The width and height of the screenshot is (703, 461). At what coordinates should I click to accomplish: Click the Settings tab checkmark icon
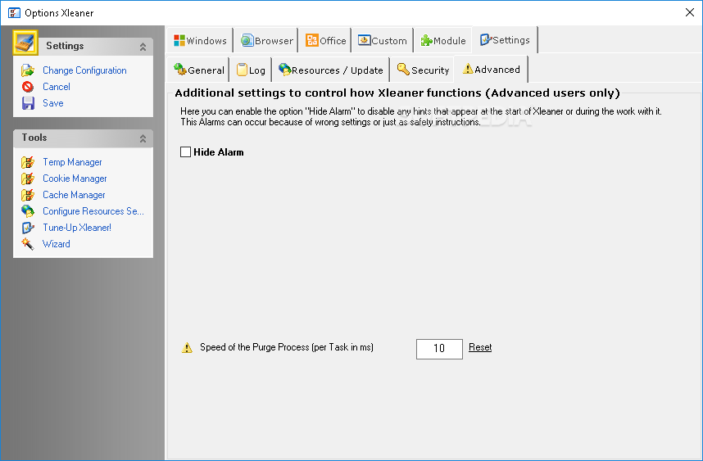pyautogui.click(x=486, y=40)
